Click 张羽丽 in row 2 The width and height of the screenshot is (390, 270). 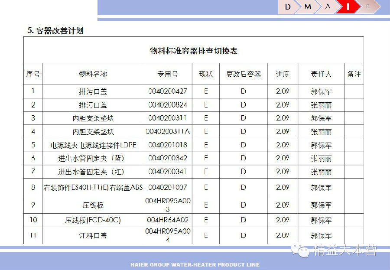pyautogui.click(x=321, y=105)
